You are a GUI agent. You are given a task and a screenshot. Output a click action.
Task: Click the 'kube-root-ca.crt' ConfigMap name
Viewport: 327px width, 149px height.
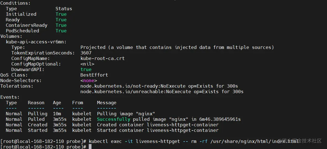(x=102, y=58)
